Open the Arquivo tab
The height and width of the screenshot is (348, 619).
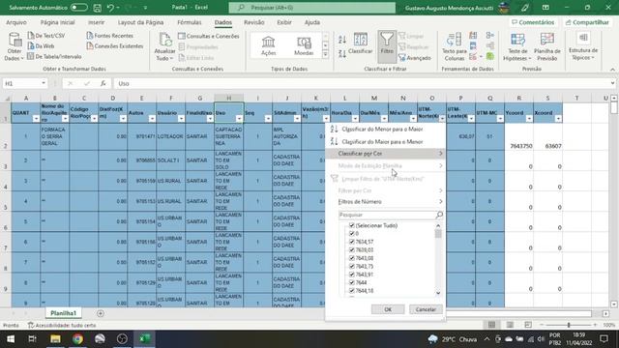(16, 22)
